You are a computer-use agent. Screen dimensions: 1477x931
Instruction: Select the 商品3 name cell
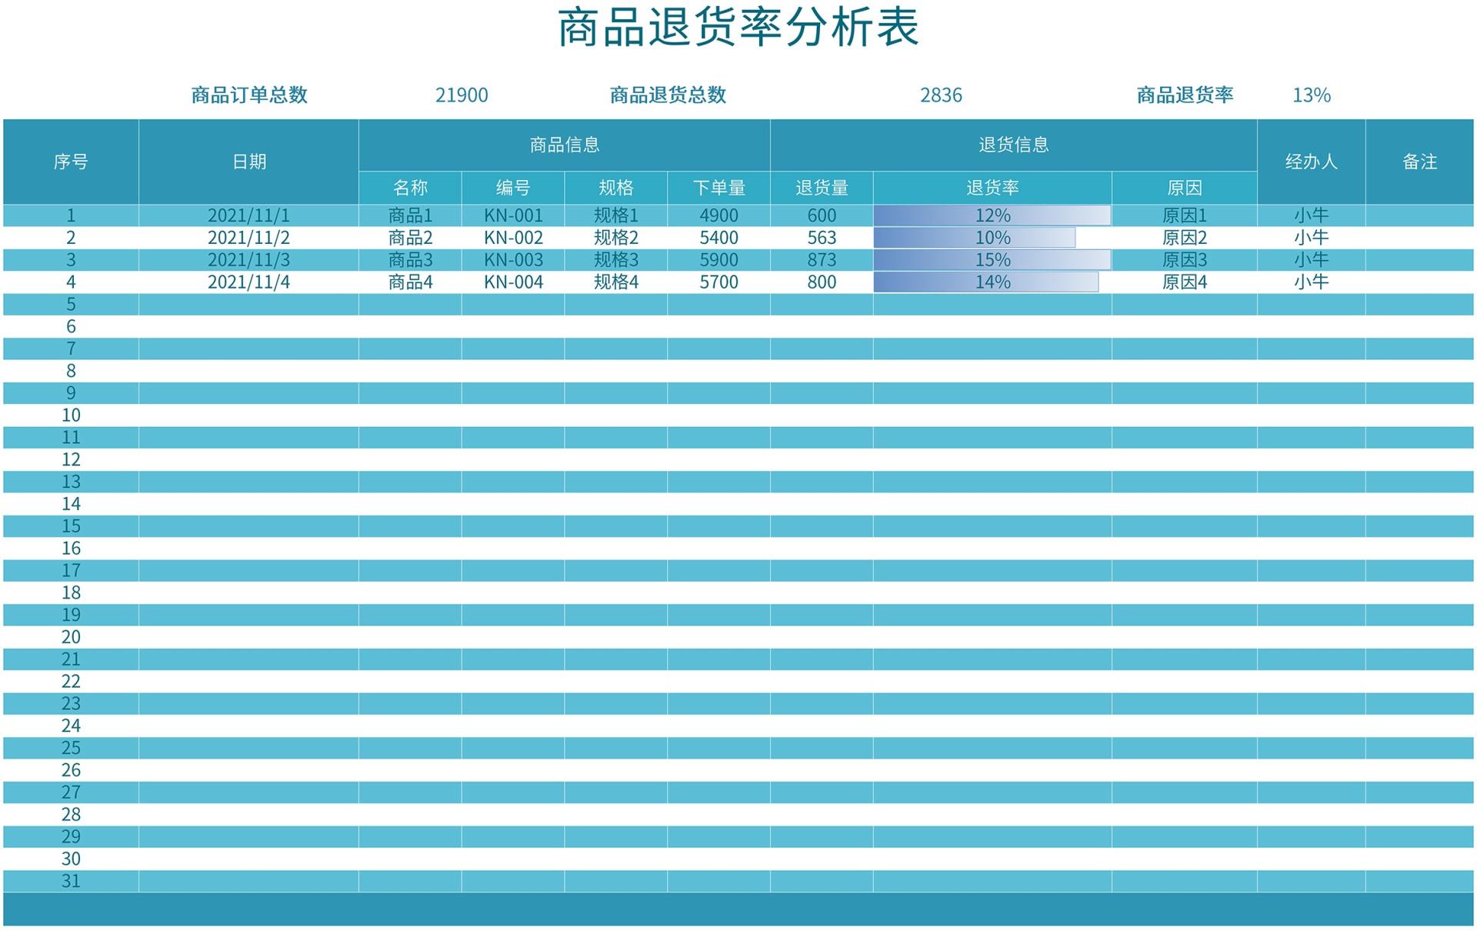410,260
